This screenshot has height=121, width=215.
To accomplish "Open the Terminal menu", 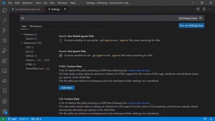I will click(62, 3).
